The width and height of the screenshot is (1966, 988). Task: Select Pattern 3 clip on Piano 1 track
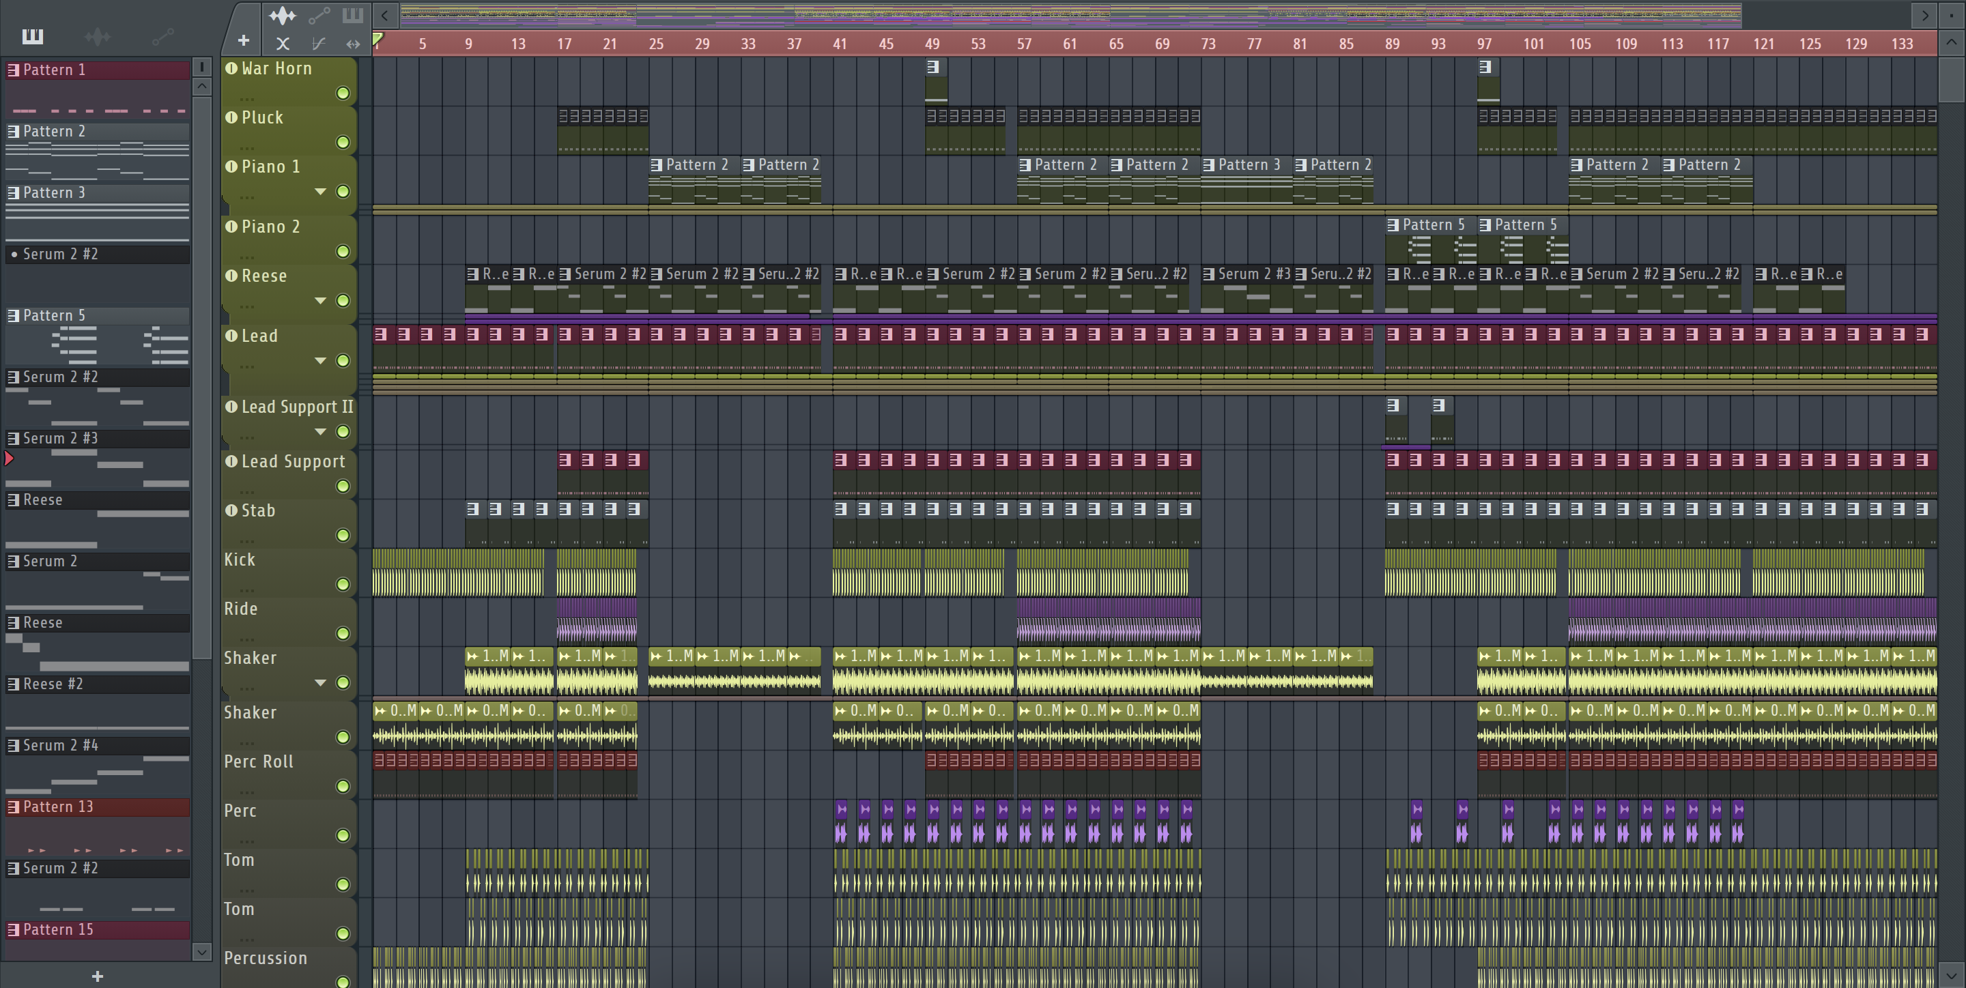point(1246,181)
